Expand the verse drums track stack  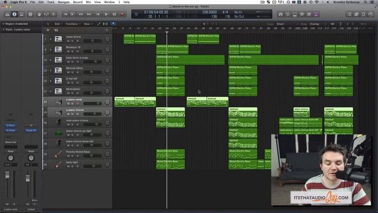click(51, 39)
